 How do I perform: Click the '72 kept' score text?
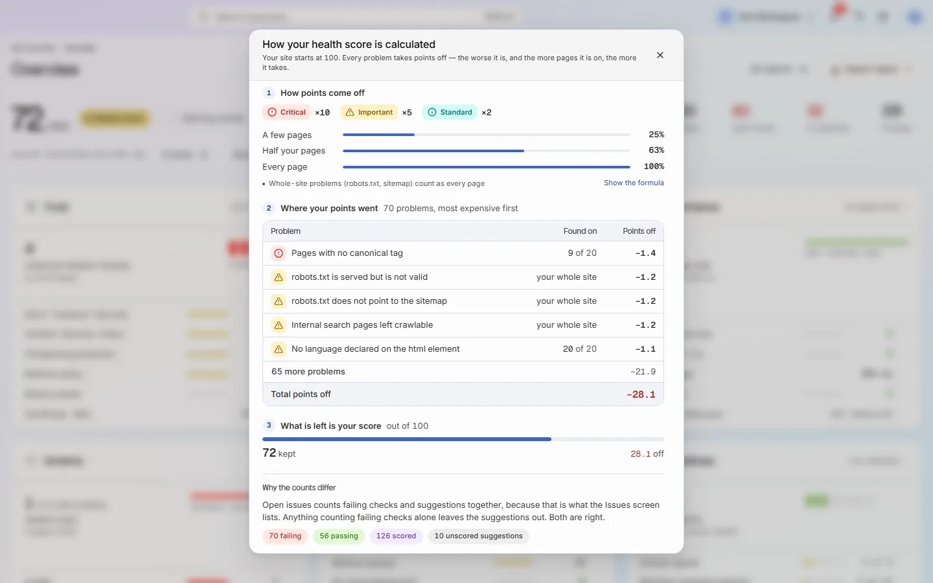pyautogui.click(x=279, y=453)
